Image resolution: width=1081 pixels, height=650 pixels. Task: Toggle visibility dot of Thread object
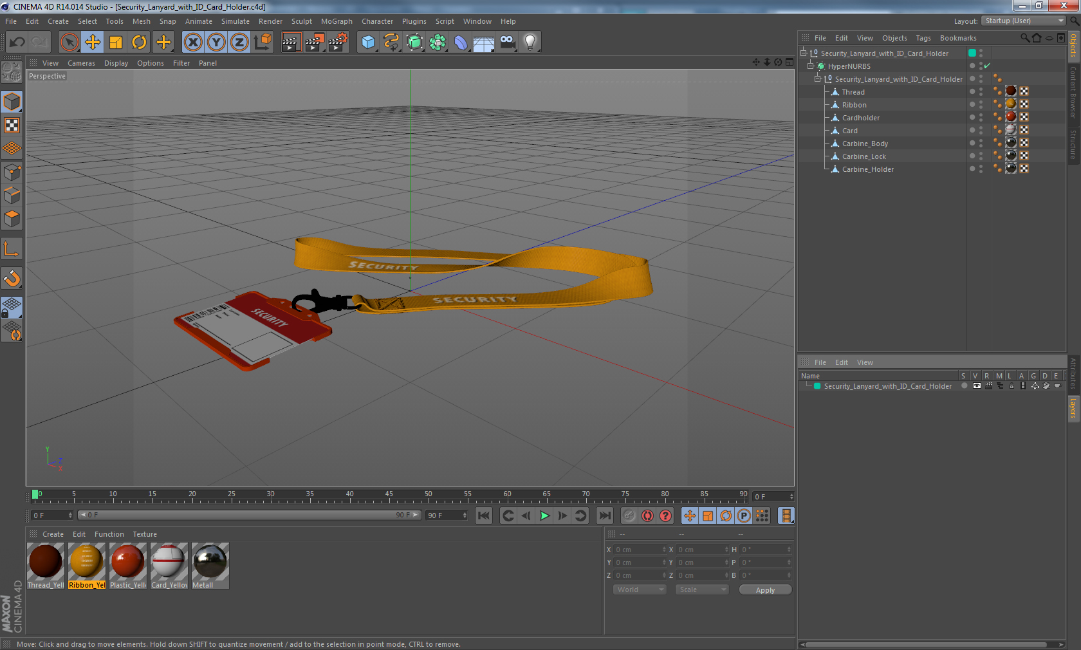point(972,92)
